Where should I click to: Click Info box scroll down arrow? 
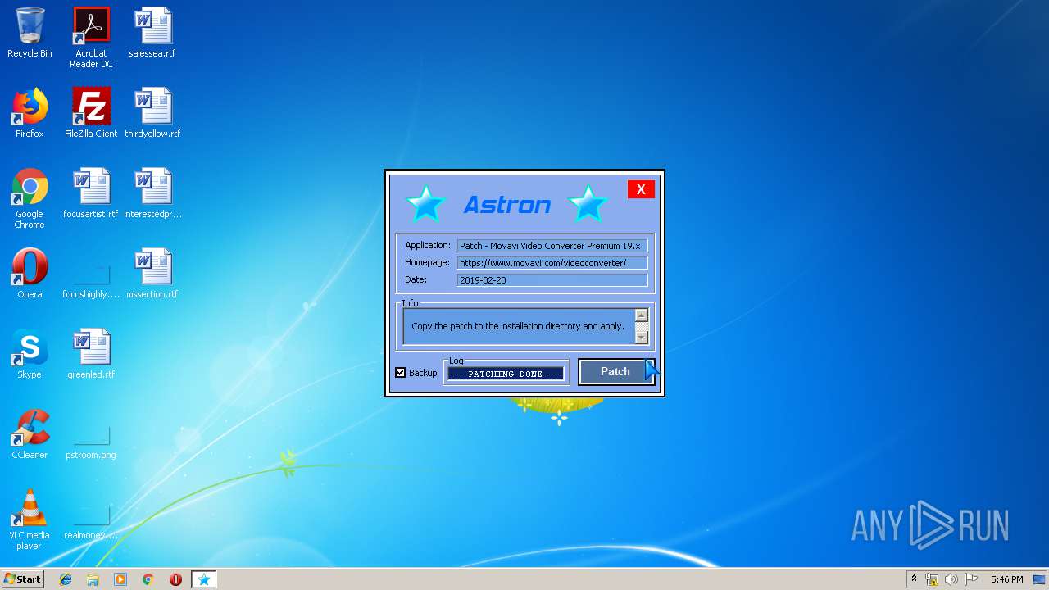point(642,337)
